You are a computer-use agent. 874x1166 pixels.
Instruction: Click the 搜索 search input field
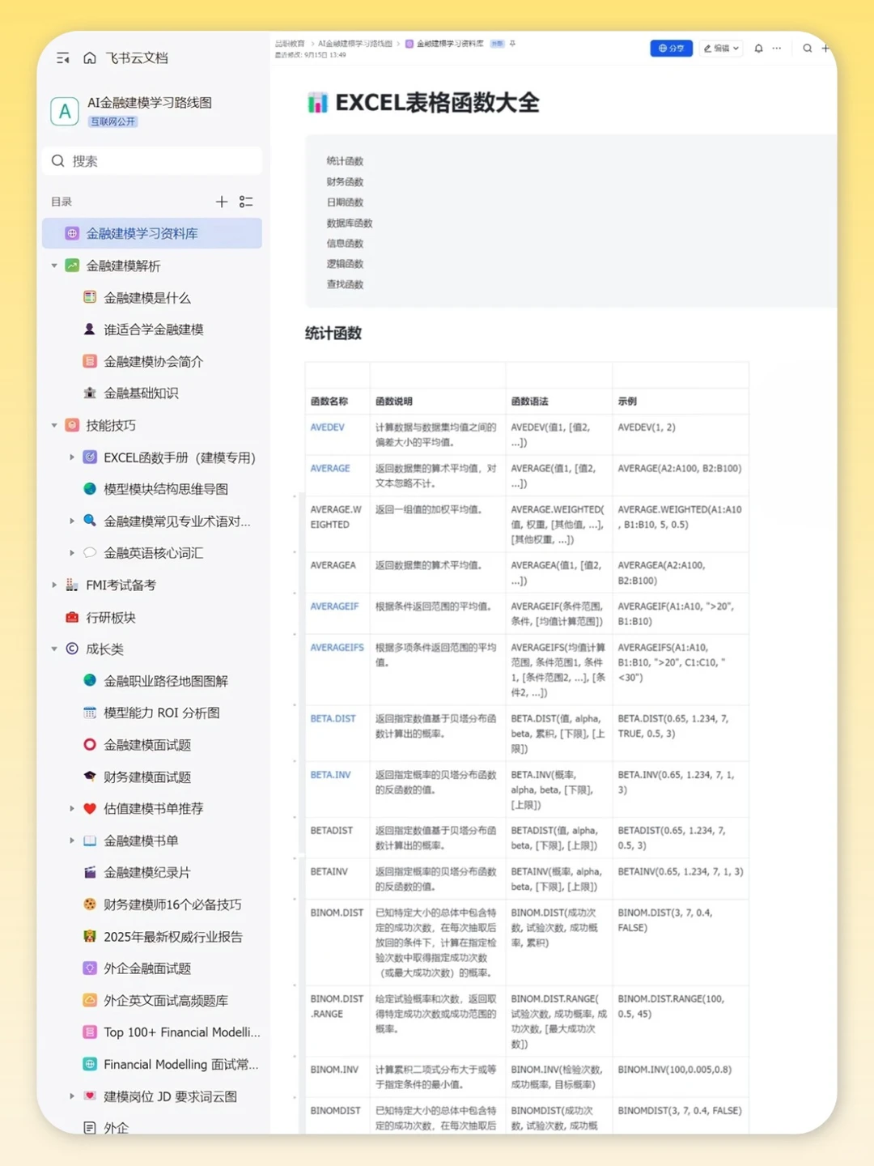pos(152,160)
